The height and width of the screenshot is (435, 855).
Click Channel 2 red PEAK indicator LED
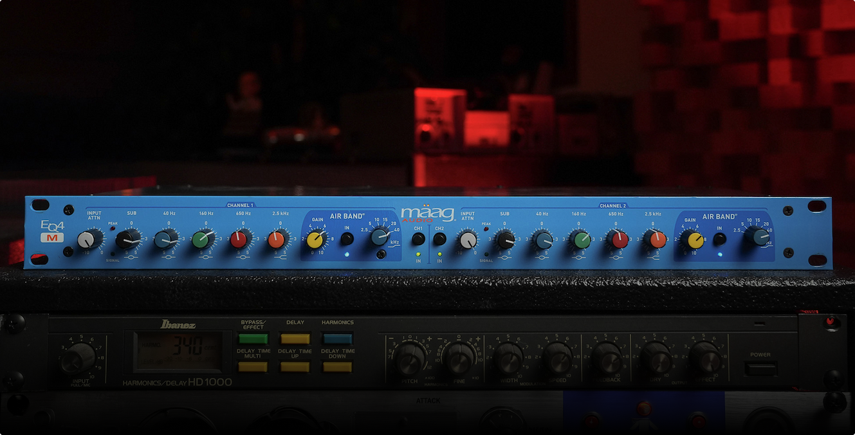[x=486, y=229]
